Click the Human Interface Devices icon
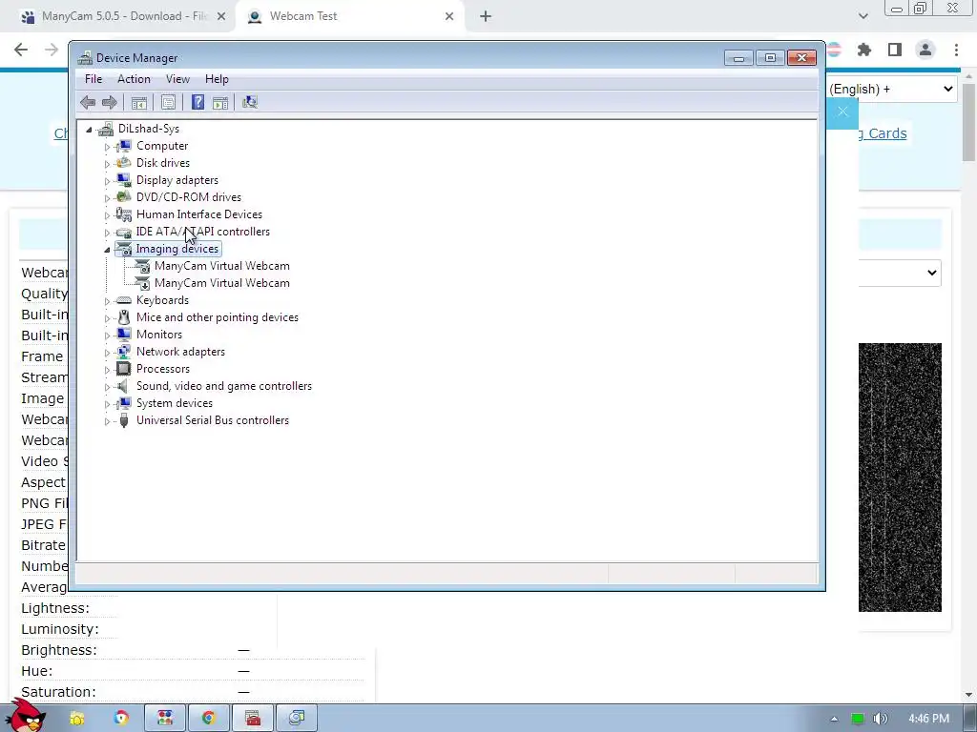Image resolution: width=977 pixels, height=732 pixels. point(124,214)
